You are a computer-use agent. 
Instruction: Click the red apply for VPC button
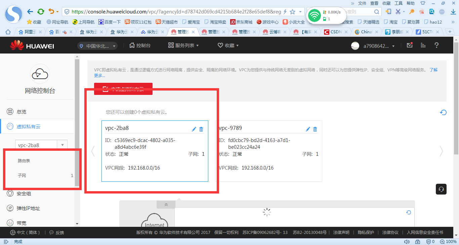(123, 89)
